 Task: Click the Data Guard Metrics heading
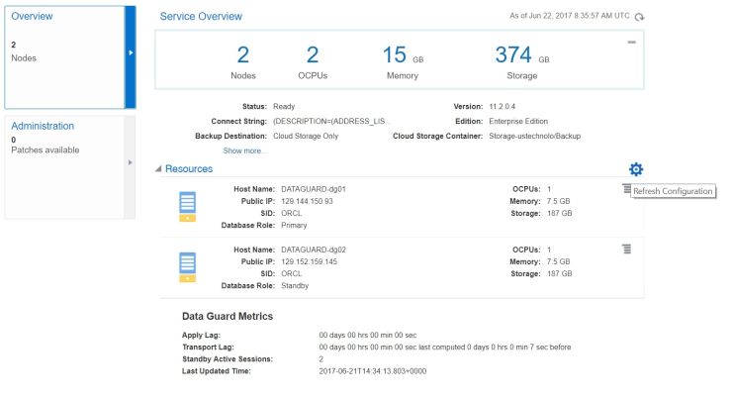coord(228,316)
